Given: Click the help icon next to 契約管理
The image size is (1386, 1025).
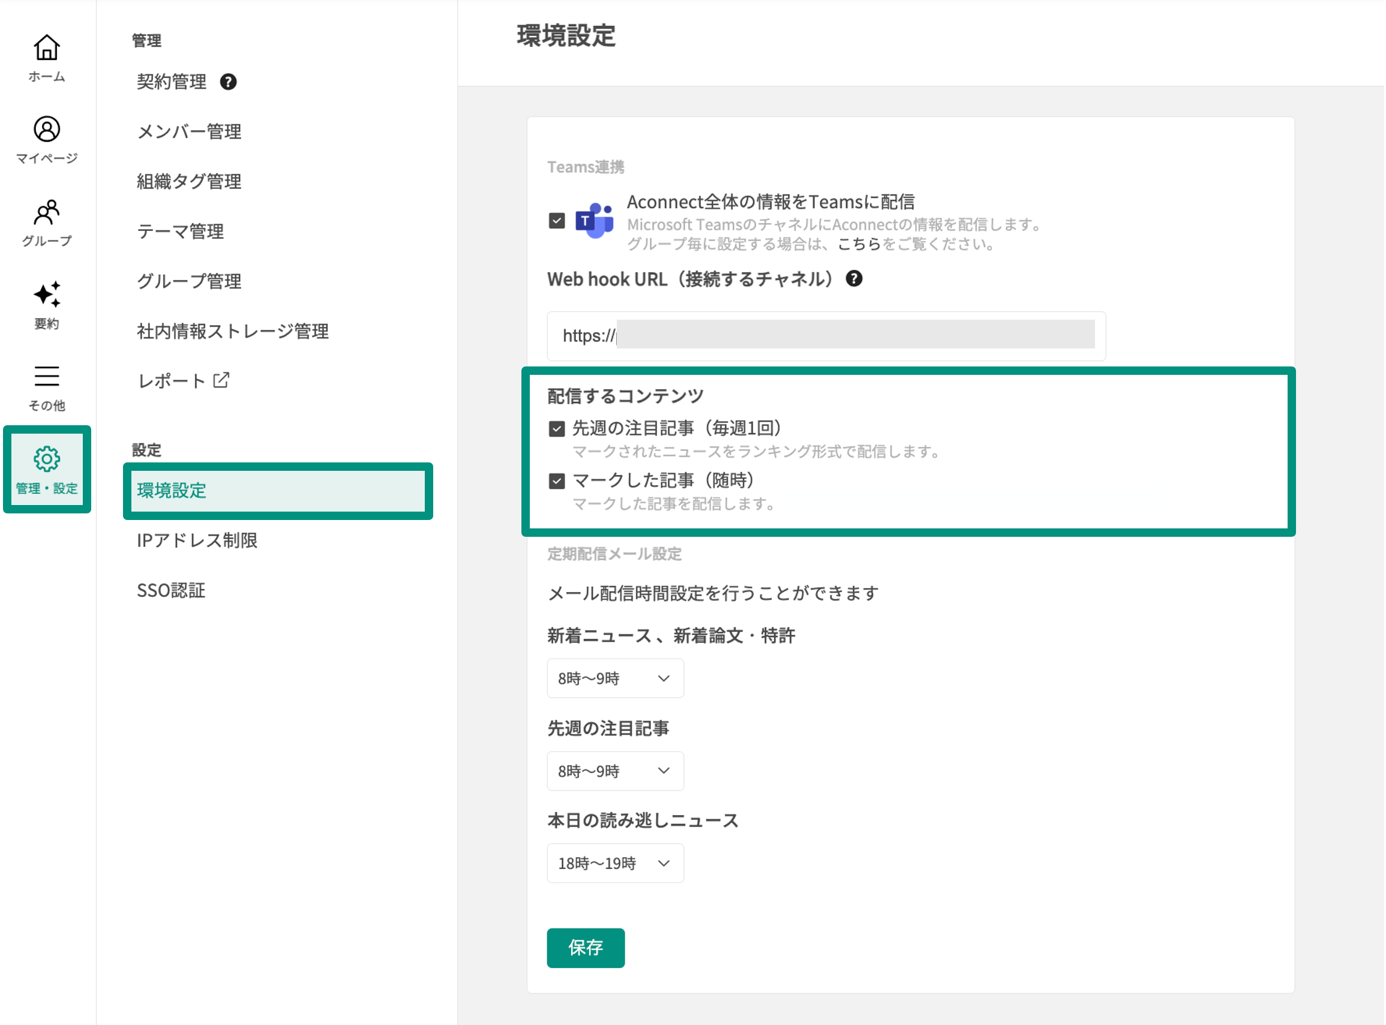Looking at the screenshot, I should (229, 82).
